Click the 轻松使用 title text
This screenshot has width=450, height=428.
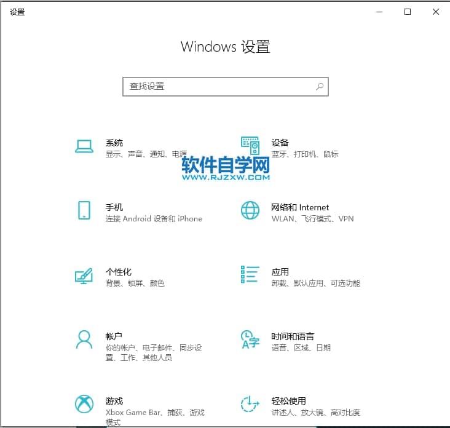[288, 401]
